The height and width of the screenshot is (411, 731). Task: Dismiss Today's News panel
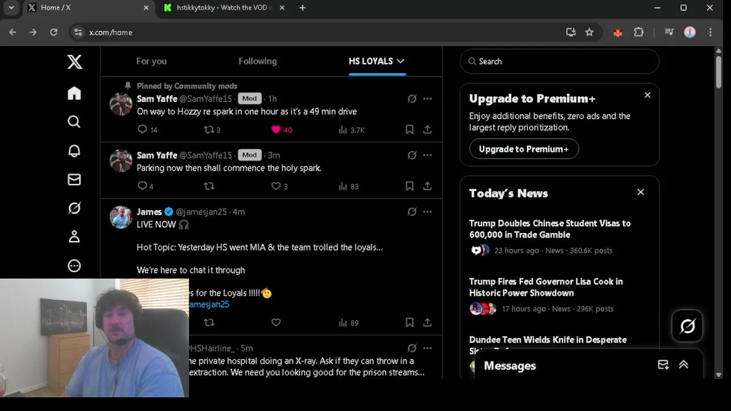click(641, 192)
